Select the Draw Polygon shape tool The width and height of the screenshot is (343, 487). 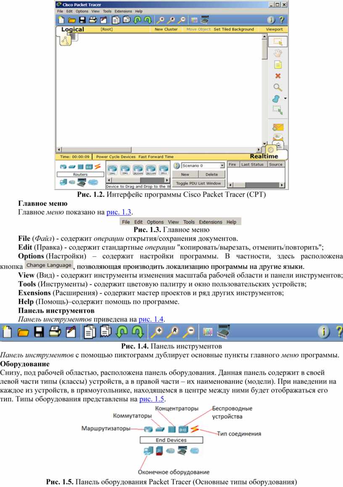[x=276, y=99]
